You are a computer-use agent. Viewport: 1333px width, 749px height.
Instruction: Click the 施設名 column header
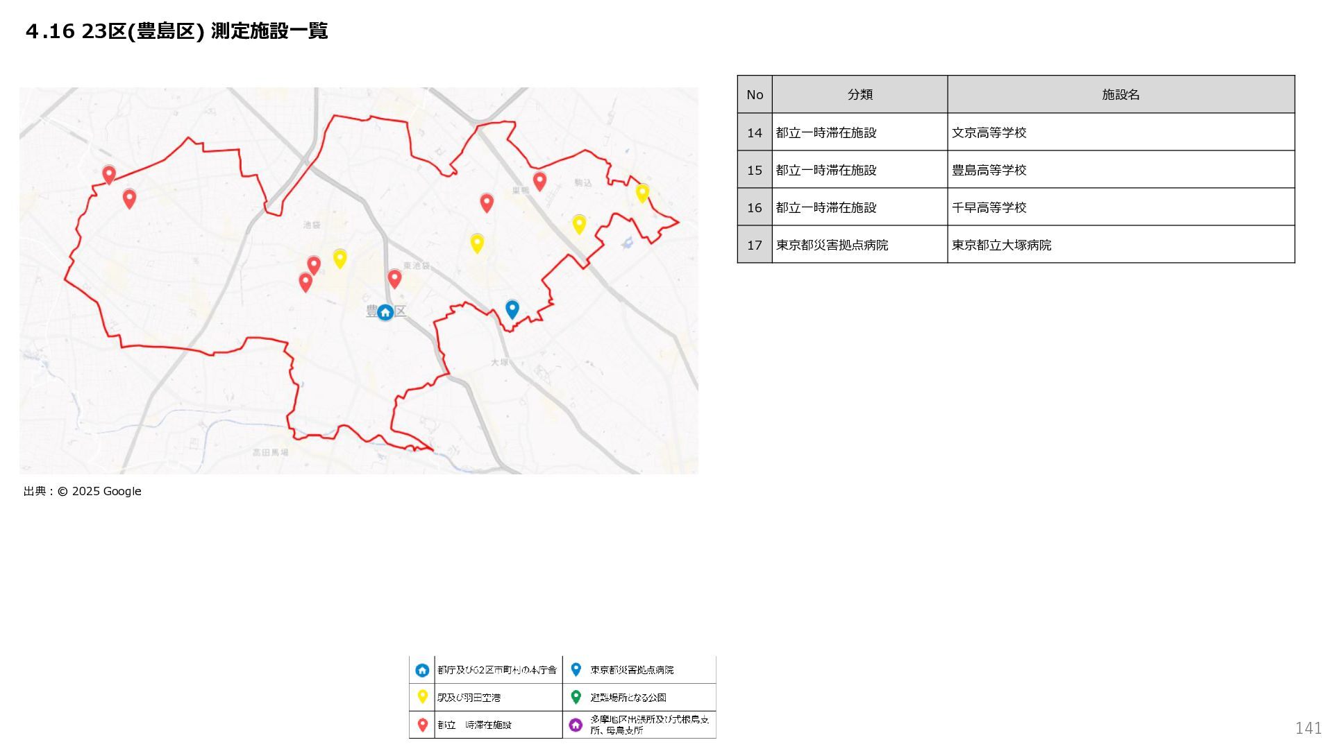(x=1121, y=94)
